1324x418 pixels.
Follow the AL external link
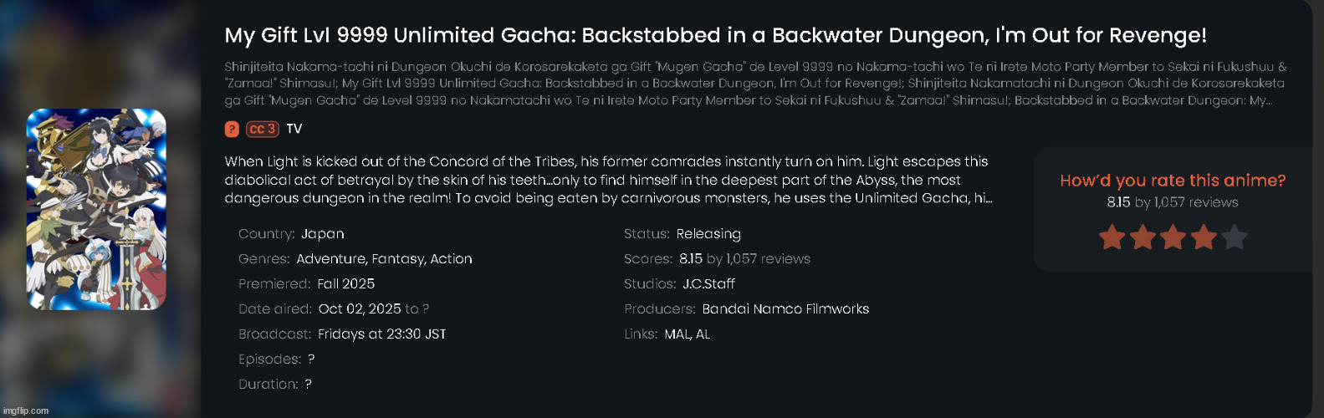click(703, 334)
